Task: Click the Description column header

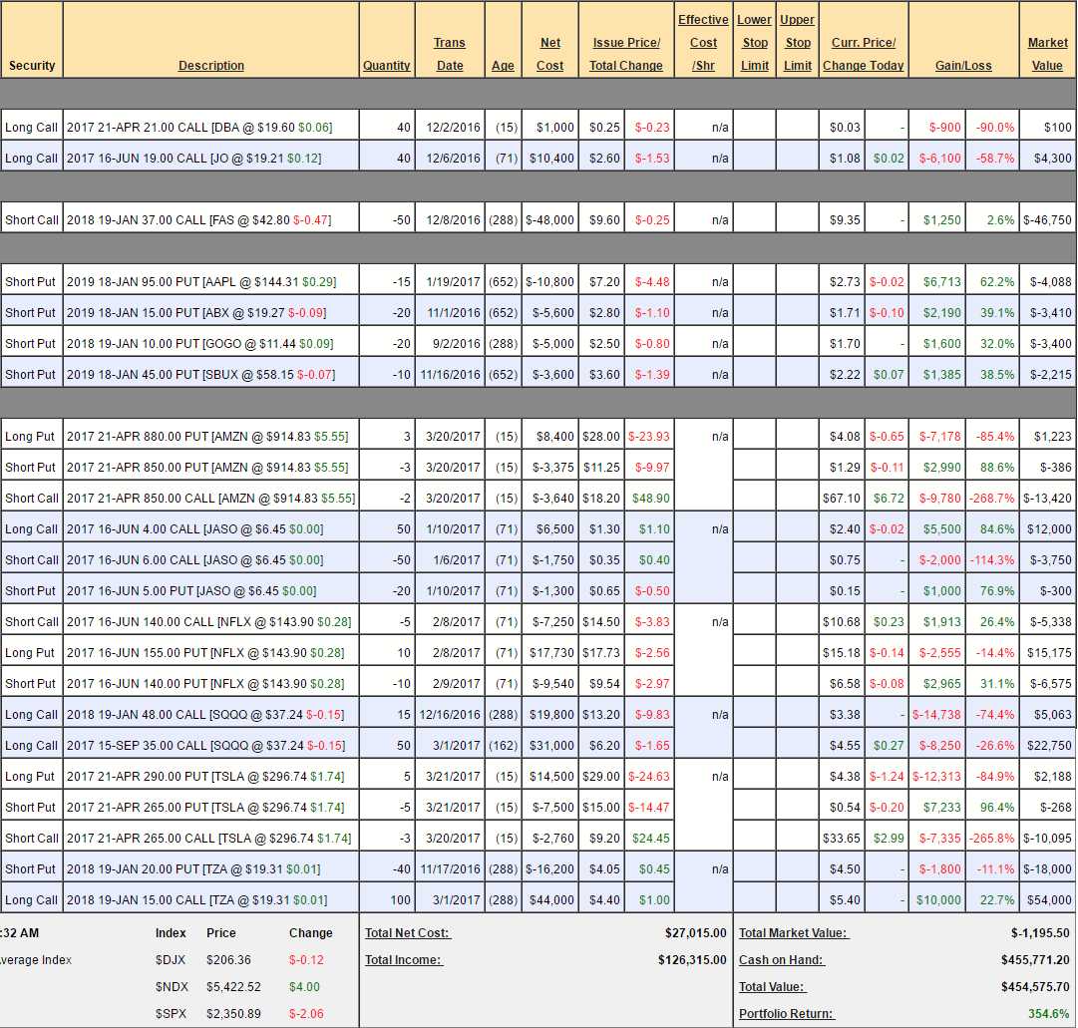Action: (x=210, y=66)
